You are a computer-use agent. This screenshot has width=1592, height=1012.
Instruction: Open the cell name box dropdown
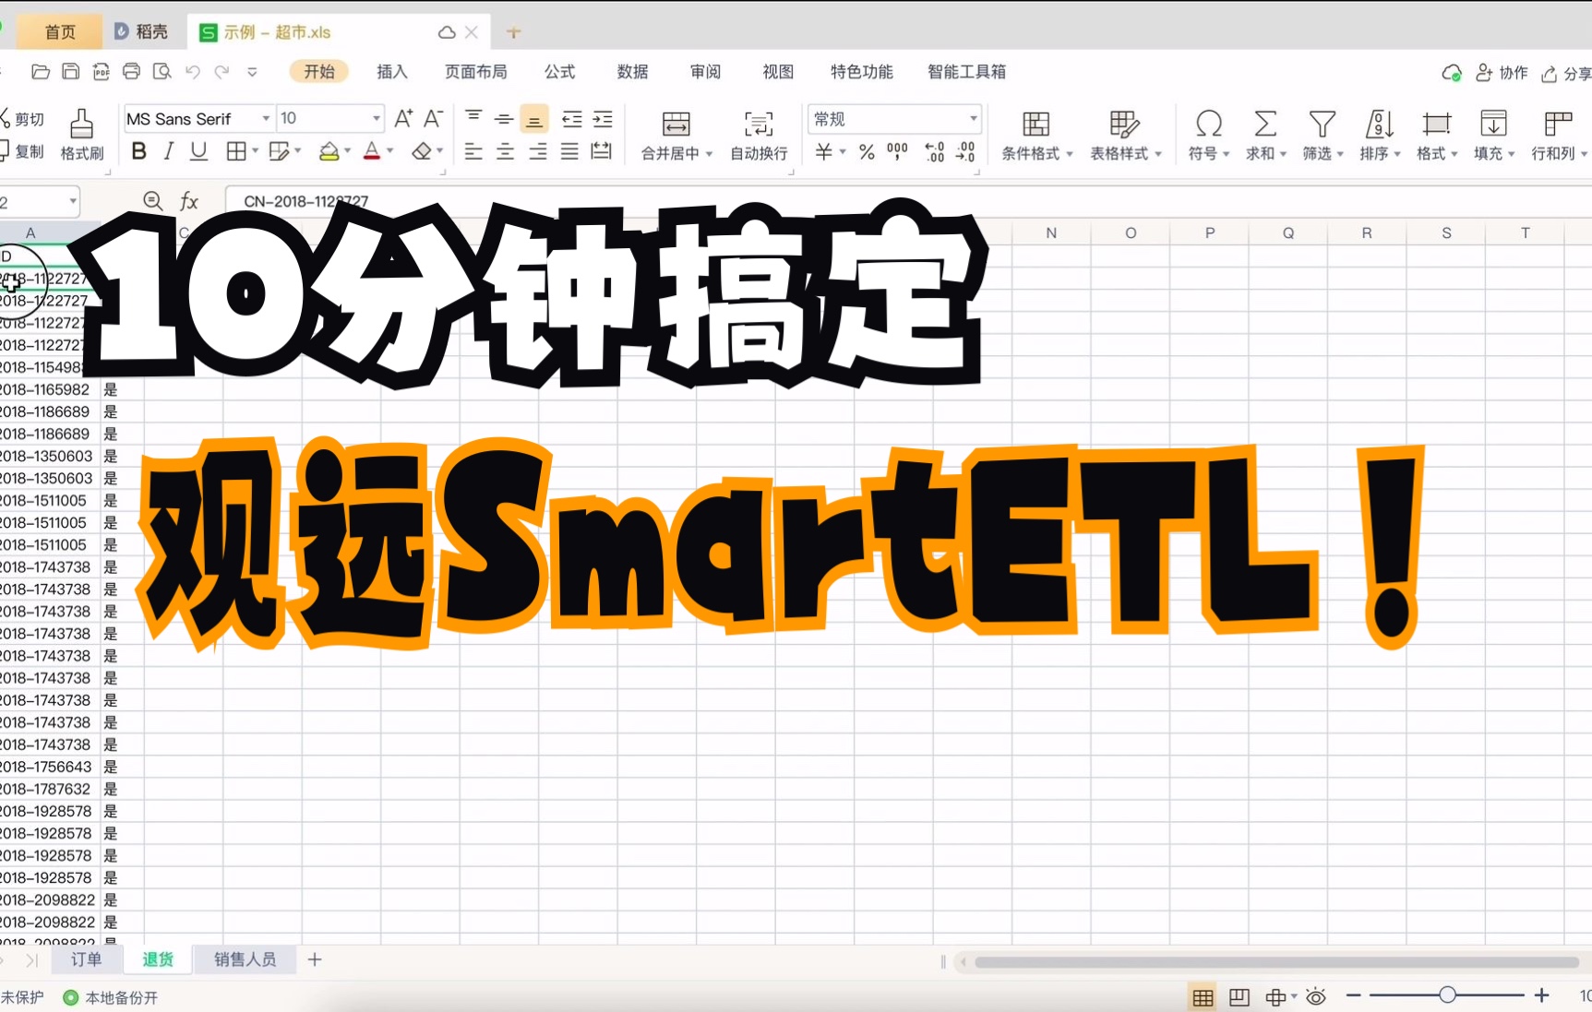pyautogui.click(x=72, y=201)
